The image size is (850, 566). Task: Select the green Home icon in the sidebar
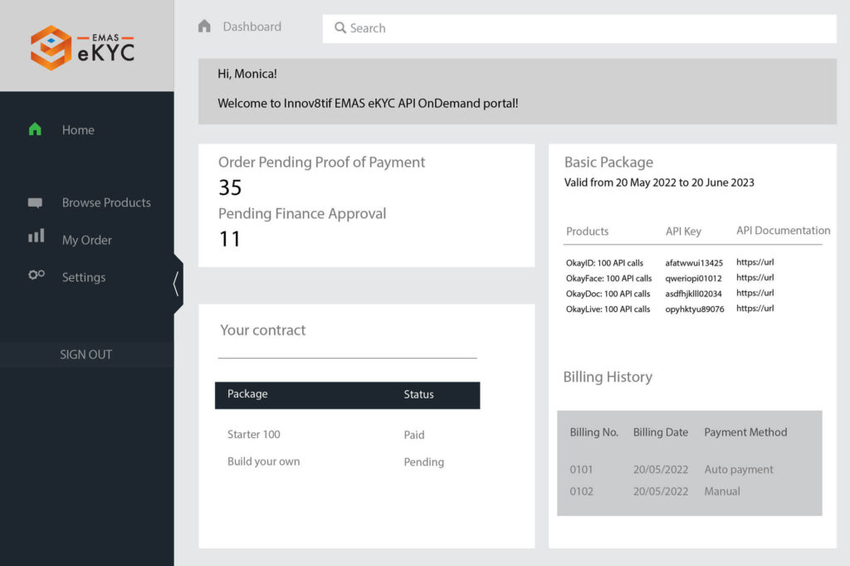[x=36, y=129]
